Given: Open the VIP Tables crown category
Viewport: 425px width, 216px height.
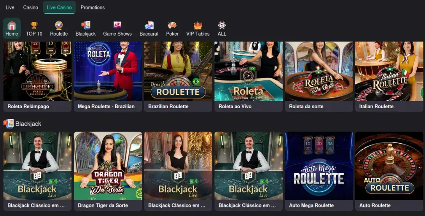Looking at the screenshot, I should 198,29.
